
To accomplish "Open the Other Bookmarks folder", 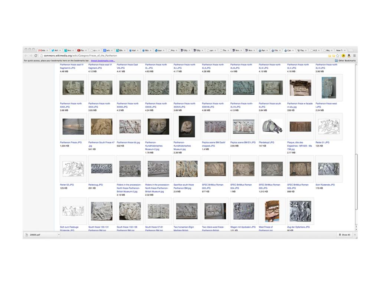I will coord(345,60).
